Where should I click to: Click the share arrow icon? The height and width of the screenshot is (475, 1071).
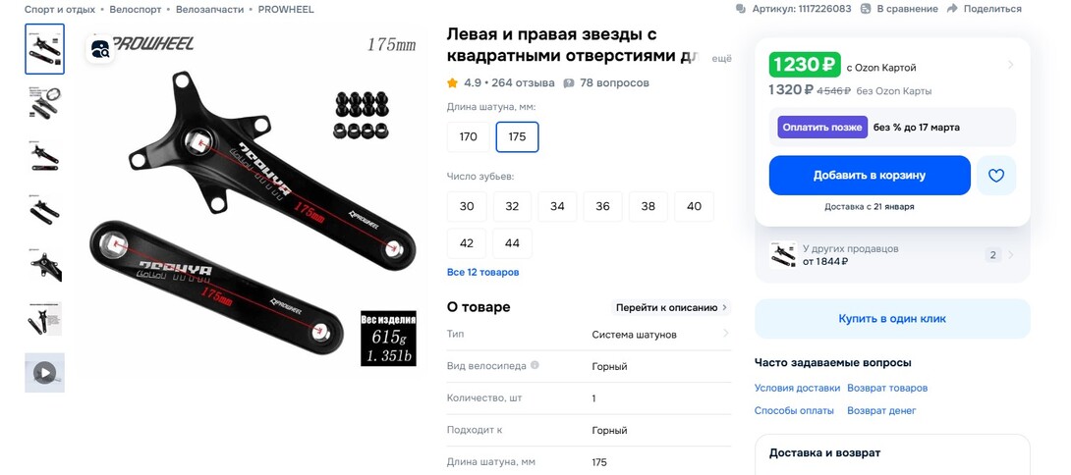pos(952,9)
